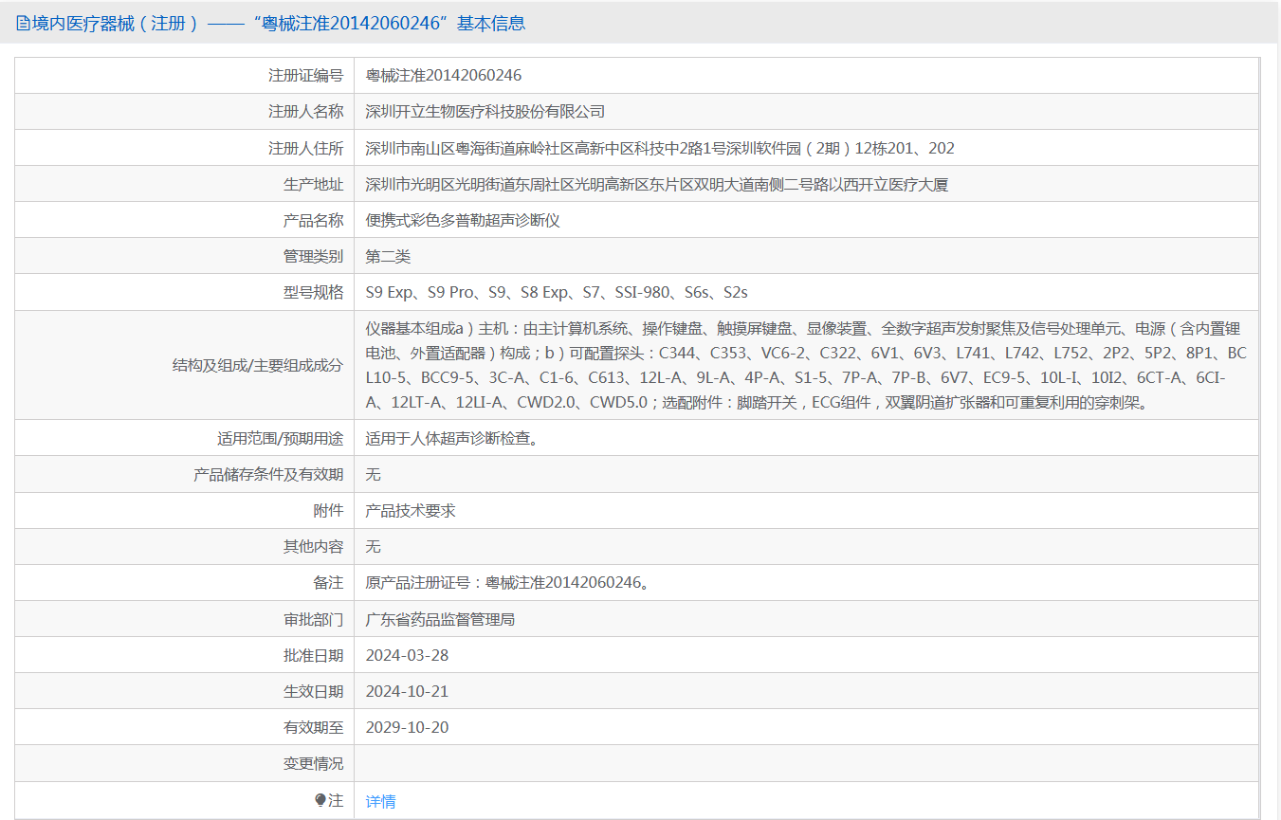
Task: Click the 管理类别 label
Action: 314,257
